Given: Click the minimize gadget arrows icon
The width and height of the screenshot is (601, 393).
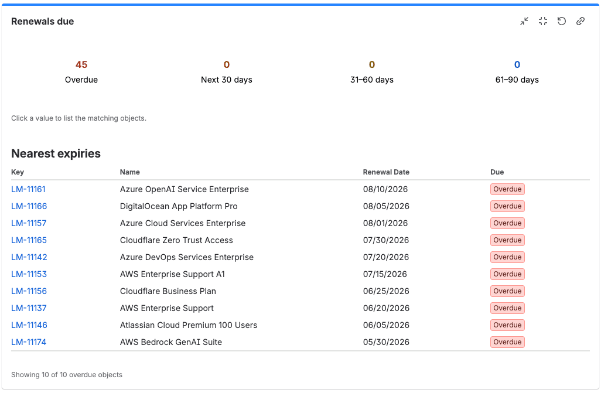Looking at the screenshot, I should (x=524, y=22).
